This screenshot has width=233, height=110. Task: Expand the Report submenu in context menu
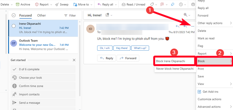coord(214,53)
